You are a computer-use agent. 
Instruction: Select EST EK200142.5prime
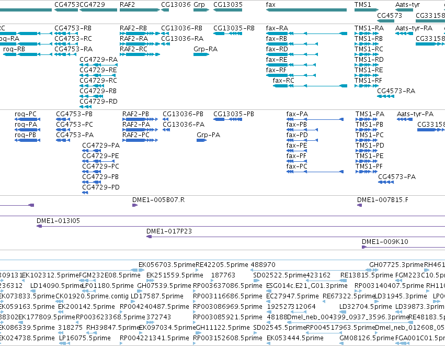tap(86, 307)
